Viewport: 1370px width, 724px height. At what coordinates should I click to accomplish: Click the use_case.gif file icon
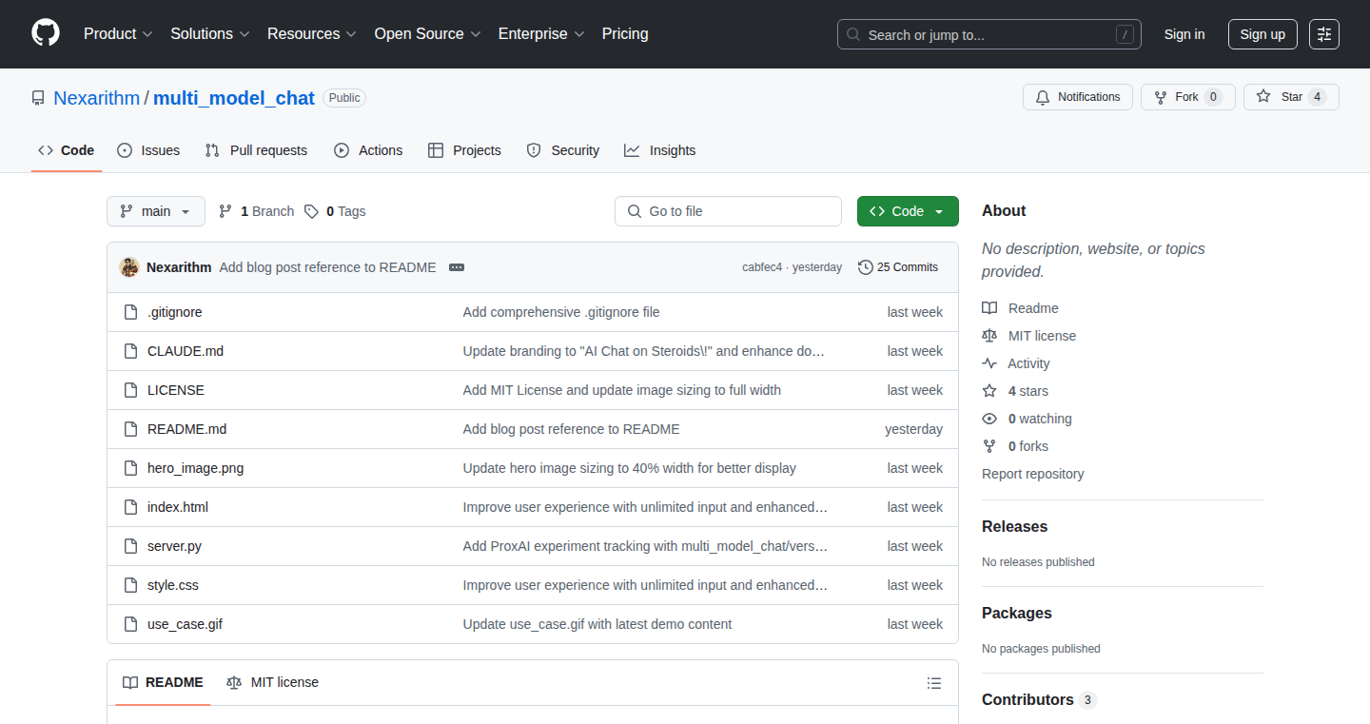pos(131,624)
